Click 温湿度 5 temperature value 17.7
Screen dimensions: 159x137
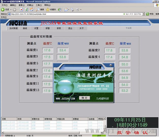click(47, 64)
